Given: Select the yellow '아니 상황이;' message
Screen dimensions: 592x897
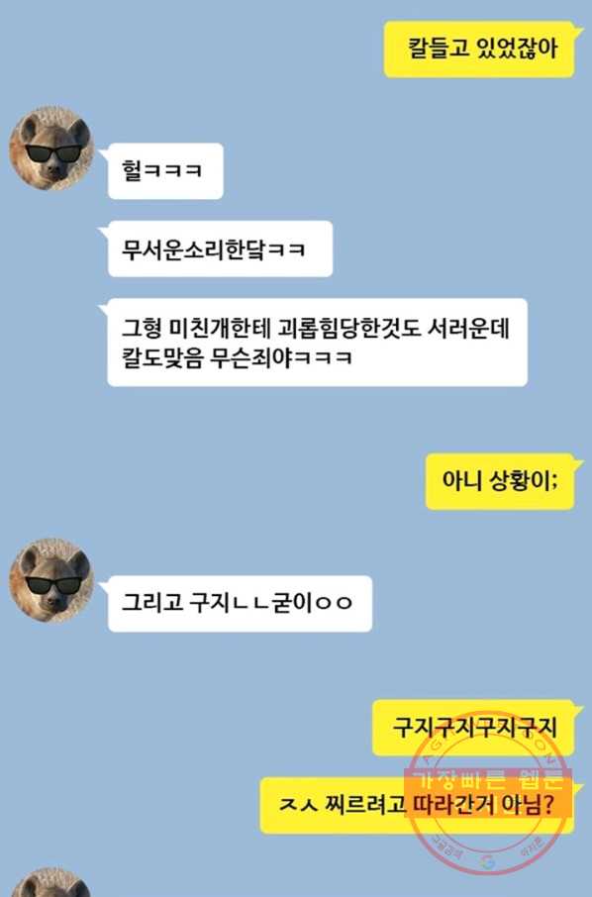Looking at the screenshot, I should point(500,481).
